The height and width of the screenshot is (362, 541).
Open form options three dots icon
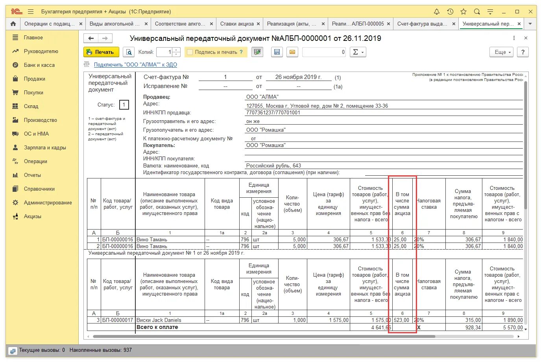point(514,38)
